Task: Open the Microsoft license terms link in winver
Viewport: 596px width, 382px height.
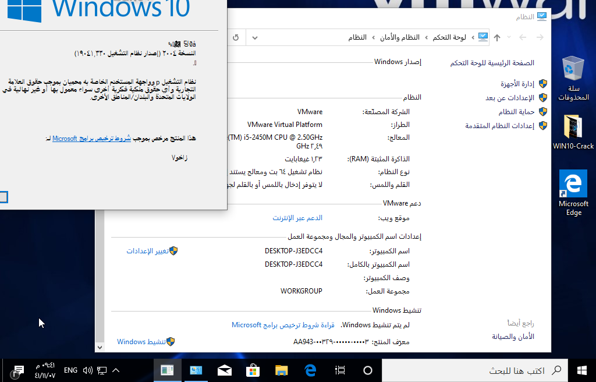Action: click(x=91, y=139)
